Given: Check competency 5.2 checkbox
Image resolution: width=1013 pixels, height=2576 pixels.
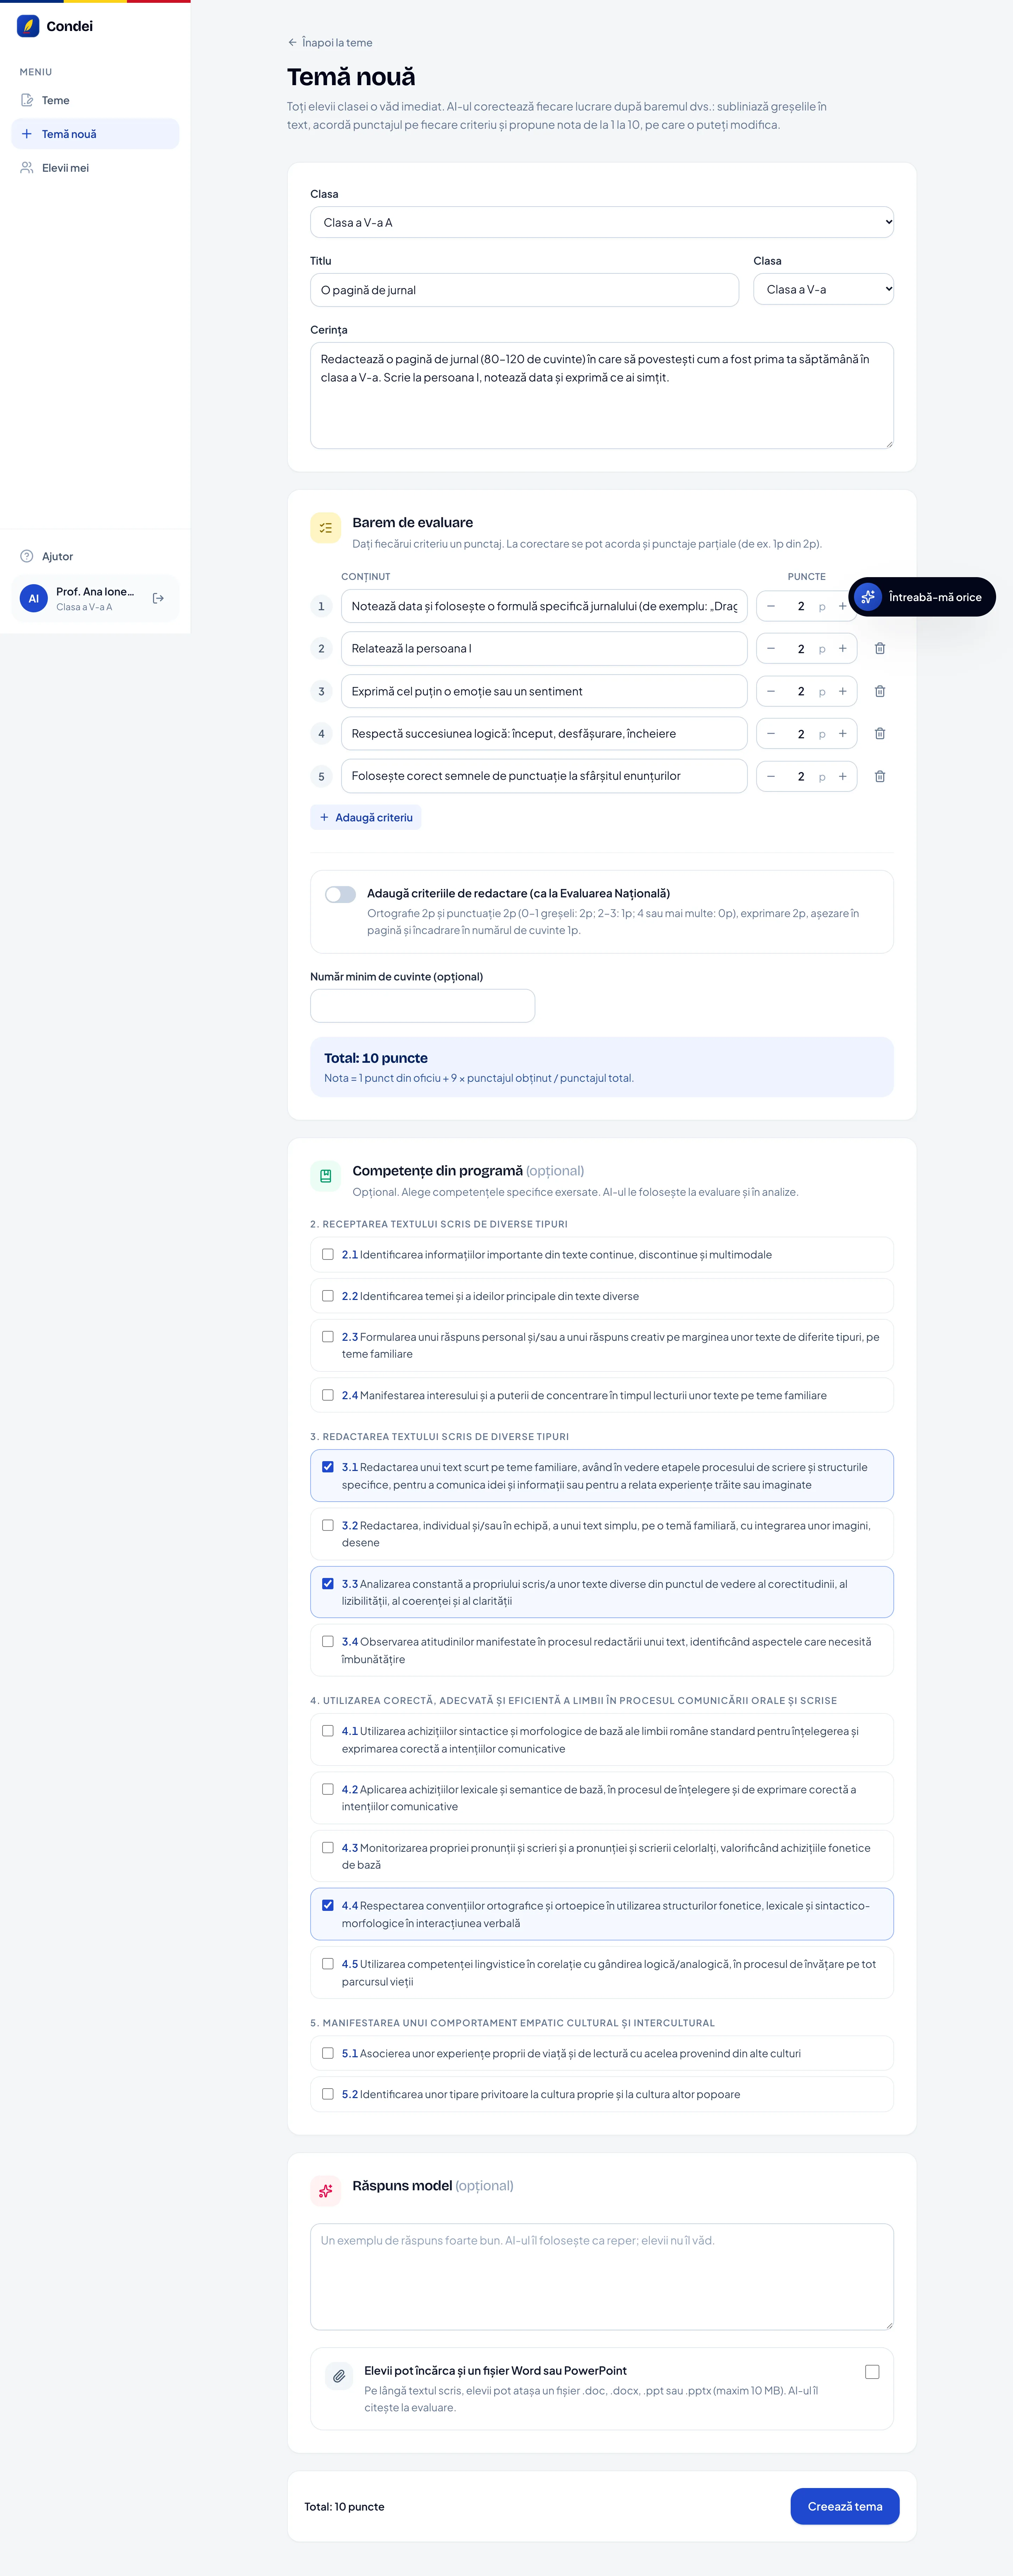Looking at the screenshot, I should (328, 2094).
